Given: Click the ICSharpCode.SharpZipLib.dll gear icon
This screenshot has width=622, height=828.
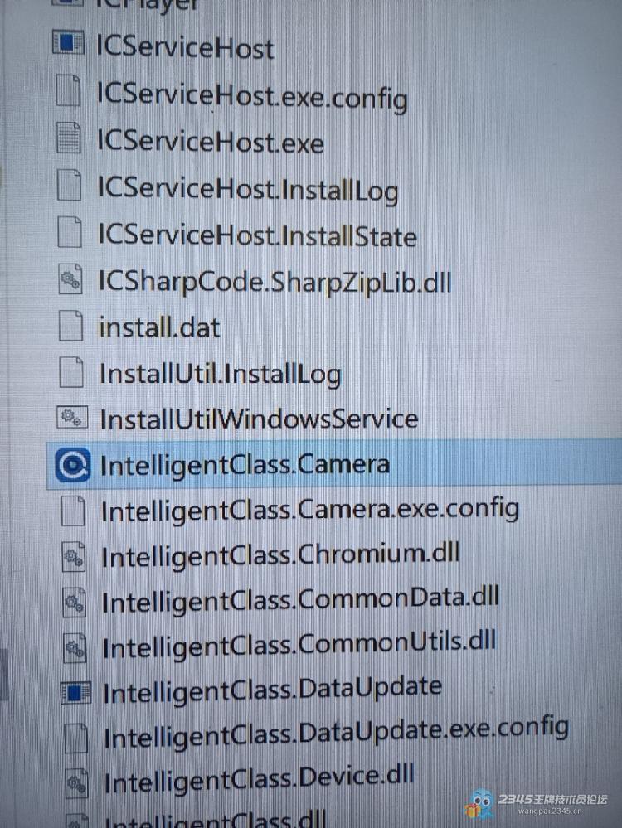Looking at the screenshot, I should (x=70, y=278).
